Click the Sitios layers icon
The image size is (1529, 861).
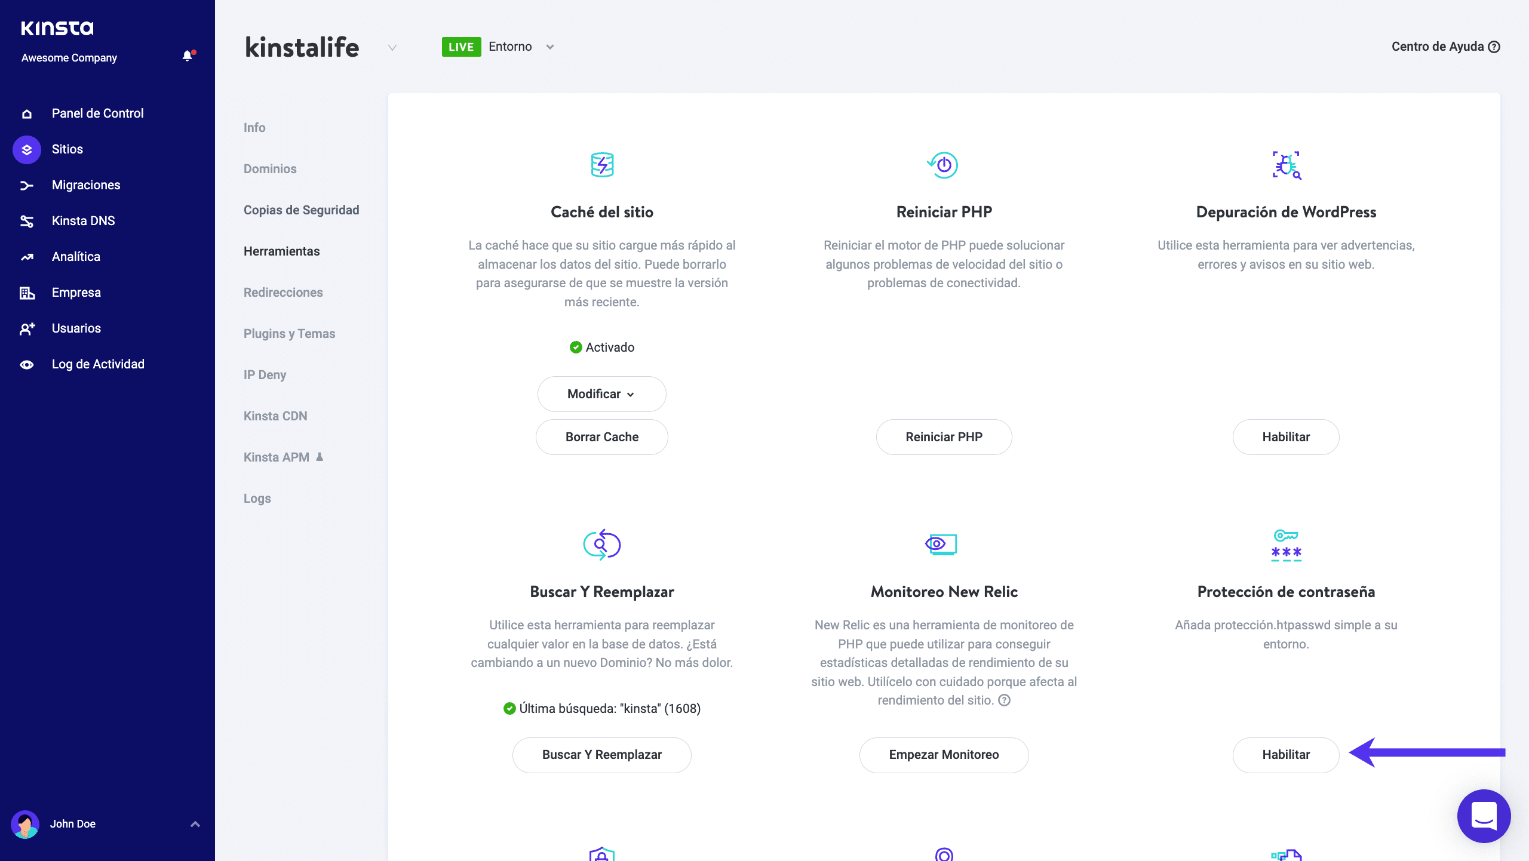click(x=27, y=149)
